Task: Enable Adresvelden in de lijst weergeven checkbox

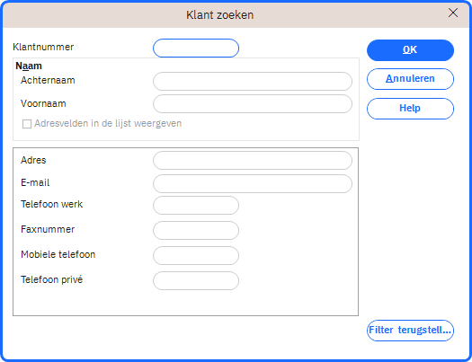Action: (27, 124)
